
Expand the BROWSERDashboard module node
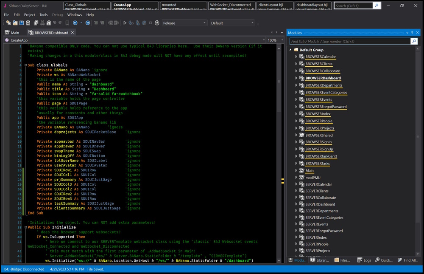pos(296,78)
